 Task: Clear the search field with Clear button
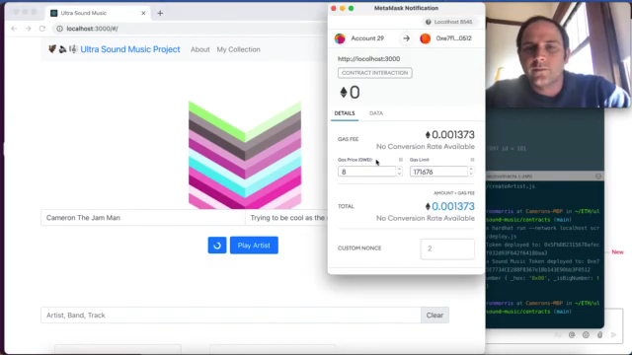click(x=434, y=316)
